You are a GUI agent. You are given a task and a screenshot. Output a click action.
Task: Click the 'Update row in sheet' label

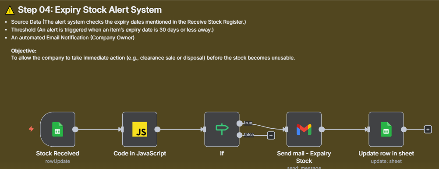[386, 153]
